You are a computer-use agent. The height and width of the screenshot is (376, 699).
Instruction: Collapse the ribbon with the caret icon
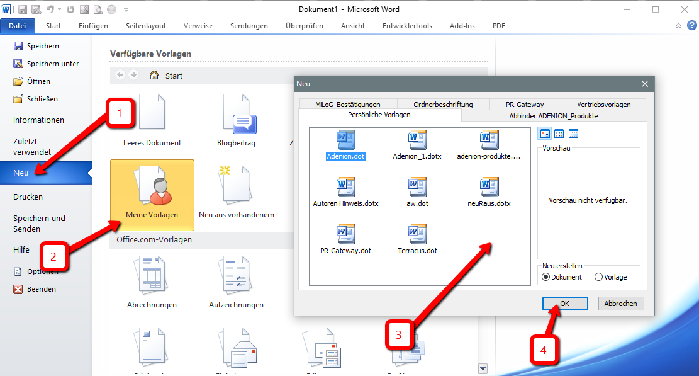pyautogui.click(x=678, y=26)
